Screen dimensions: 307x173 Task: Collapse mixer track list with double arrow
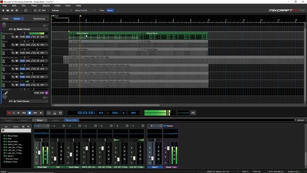[28, 127]
